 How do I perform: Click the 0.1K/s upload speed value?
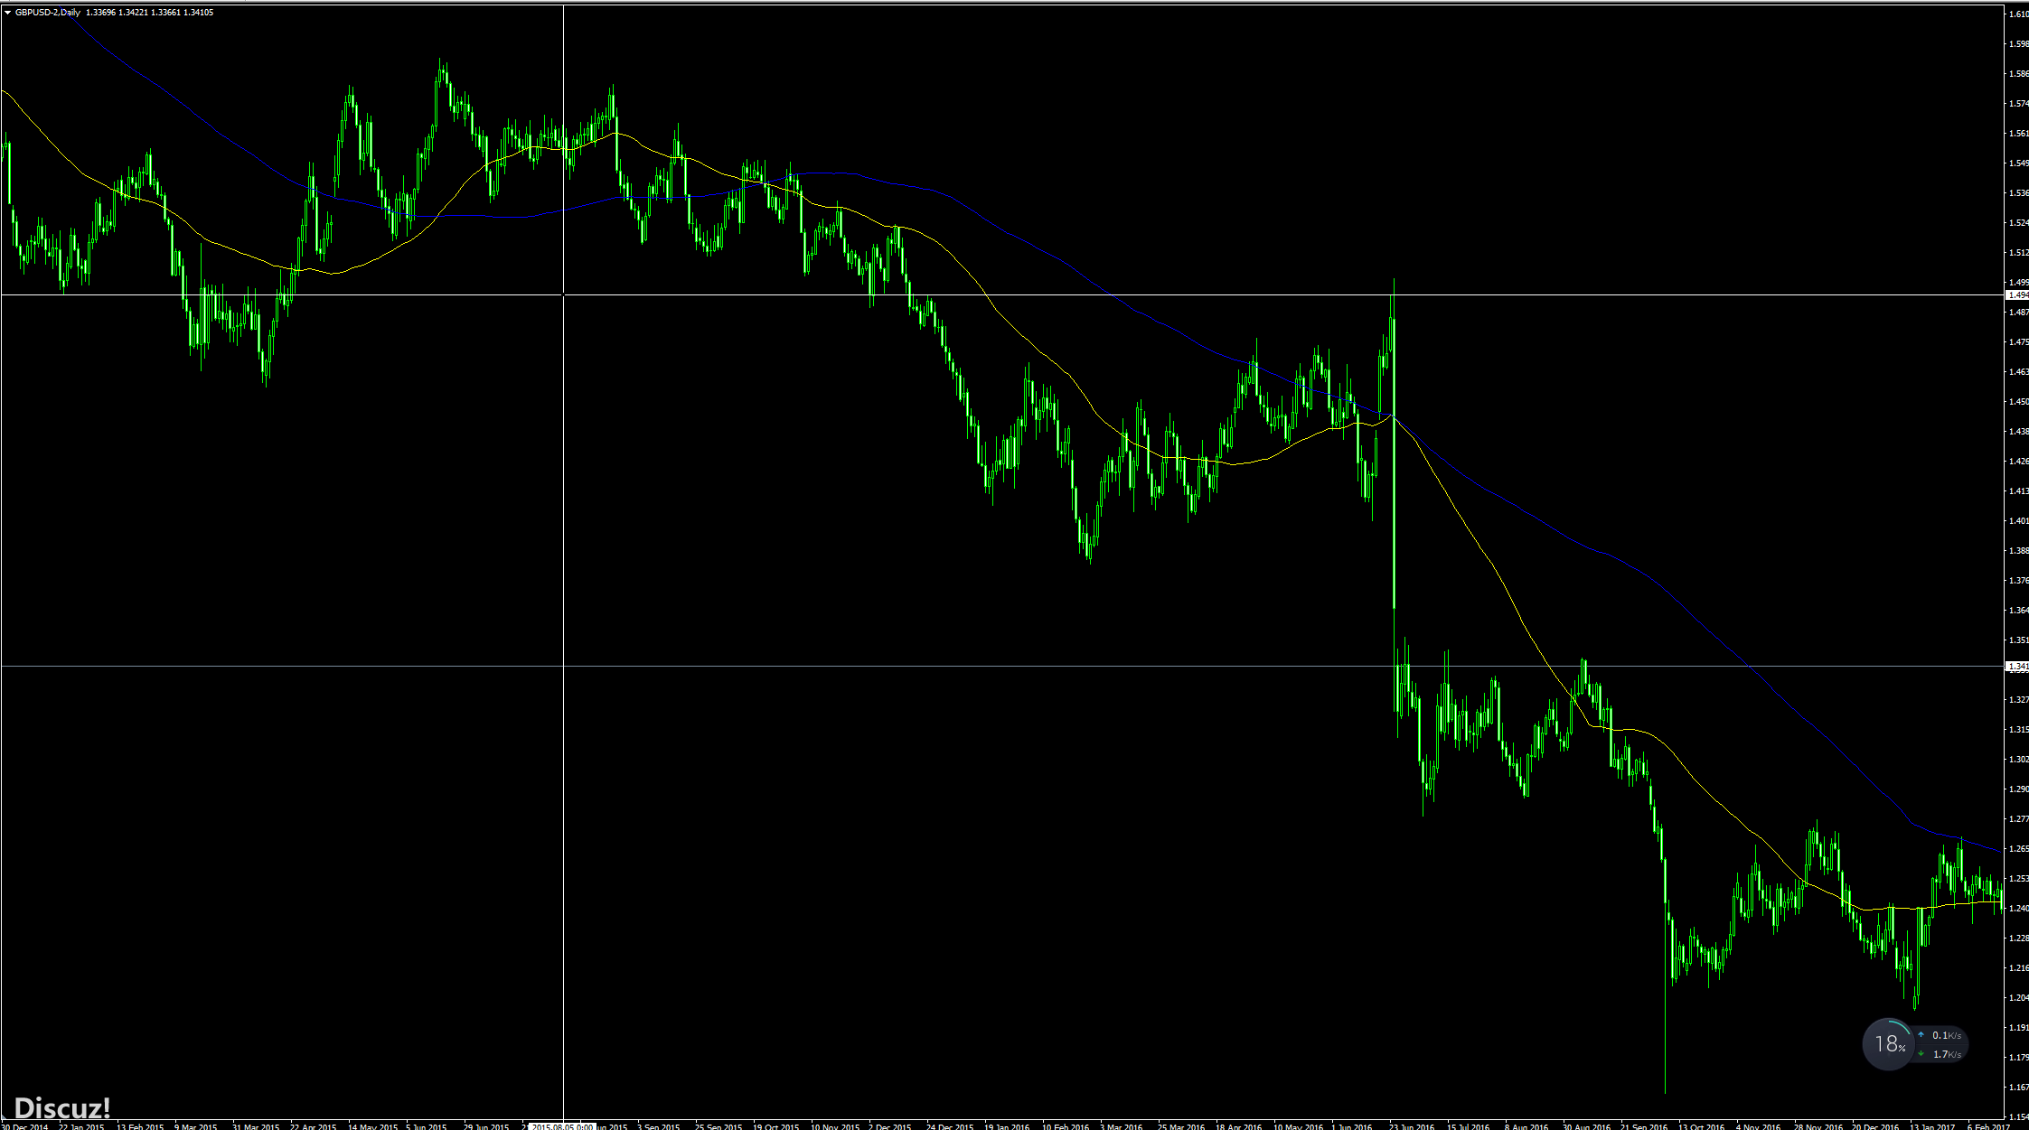[1947, 1035]
